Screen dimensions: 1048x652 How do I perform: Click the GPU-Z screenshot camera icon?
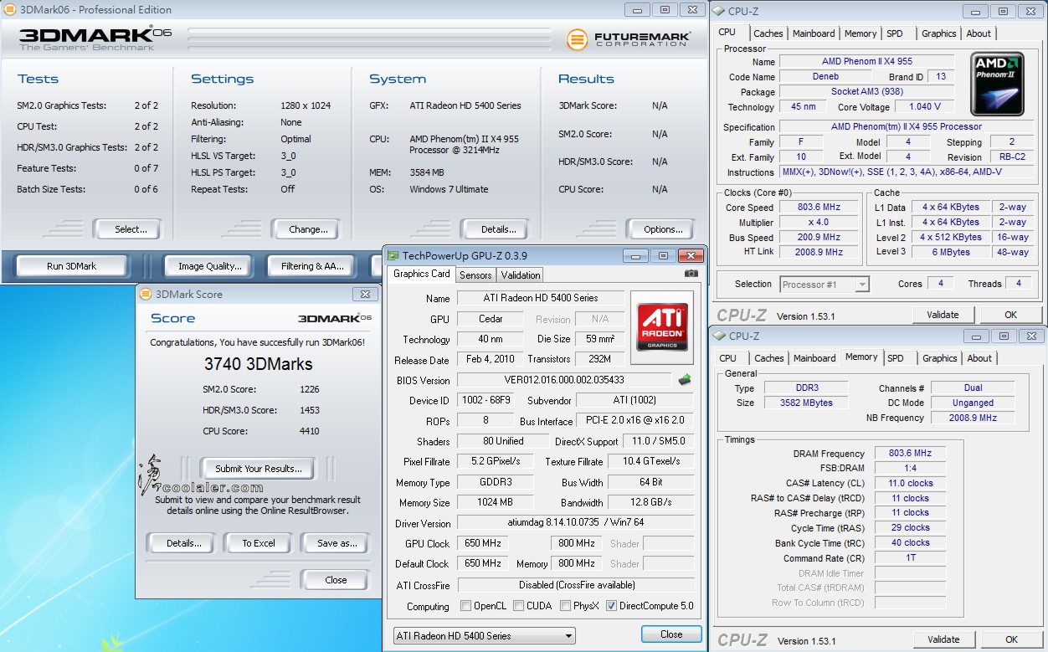(x=691, y=274)
